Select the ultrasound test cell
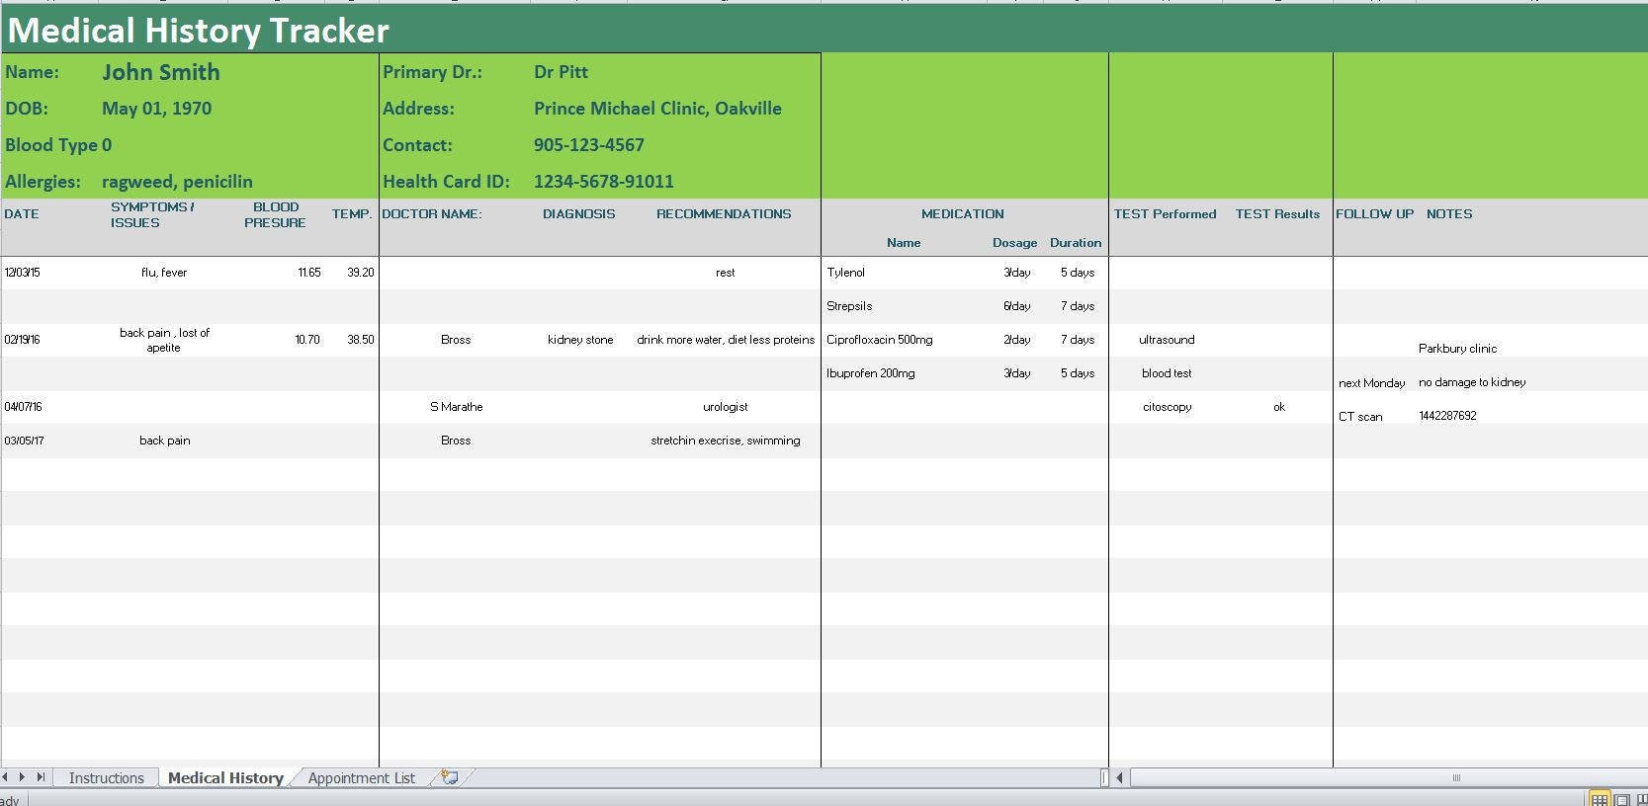 click(x=1167, y=340)
